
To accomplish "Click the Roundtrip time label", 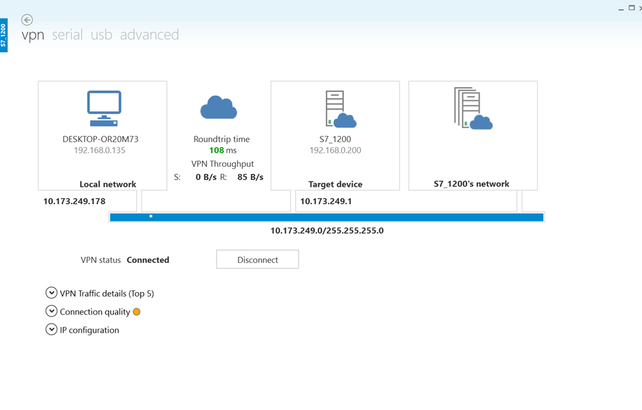I will [x=221, y=139].
